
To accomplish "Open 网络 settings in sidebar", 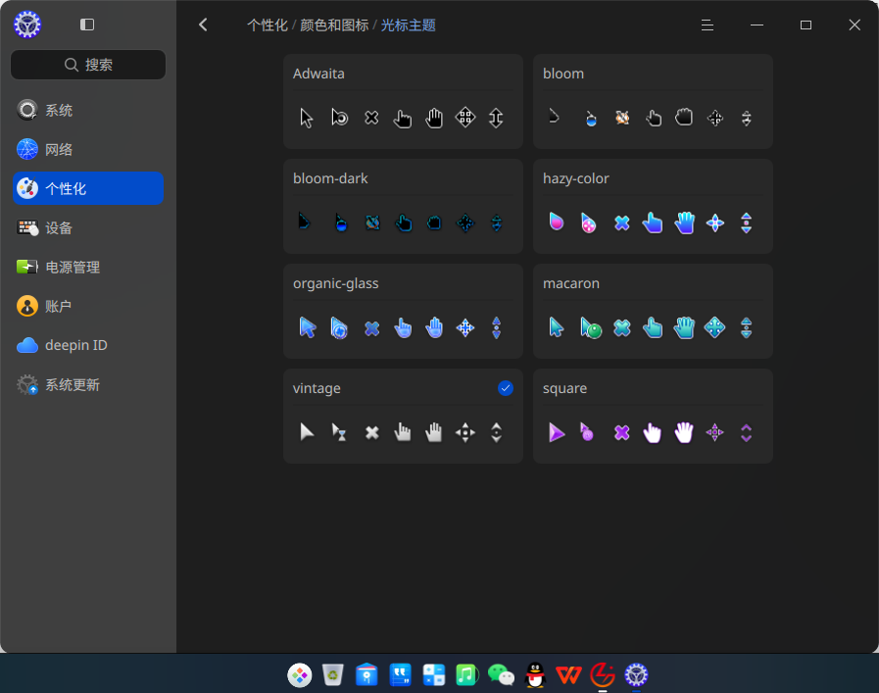I will 88,150.
